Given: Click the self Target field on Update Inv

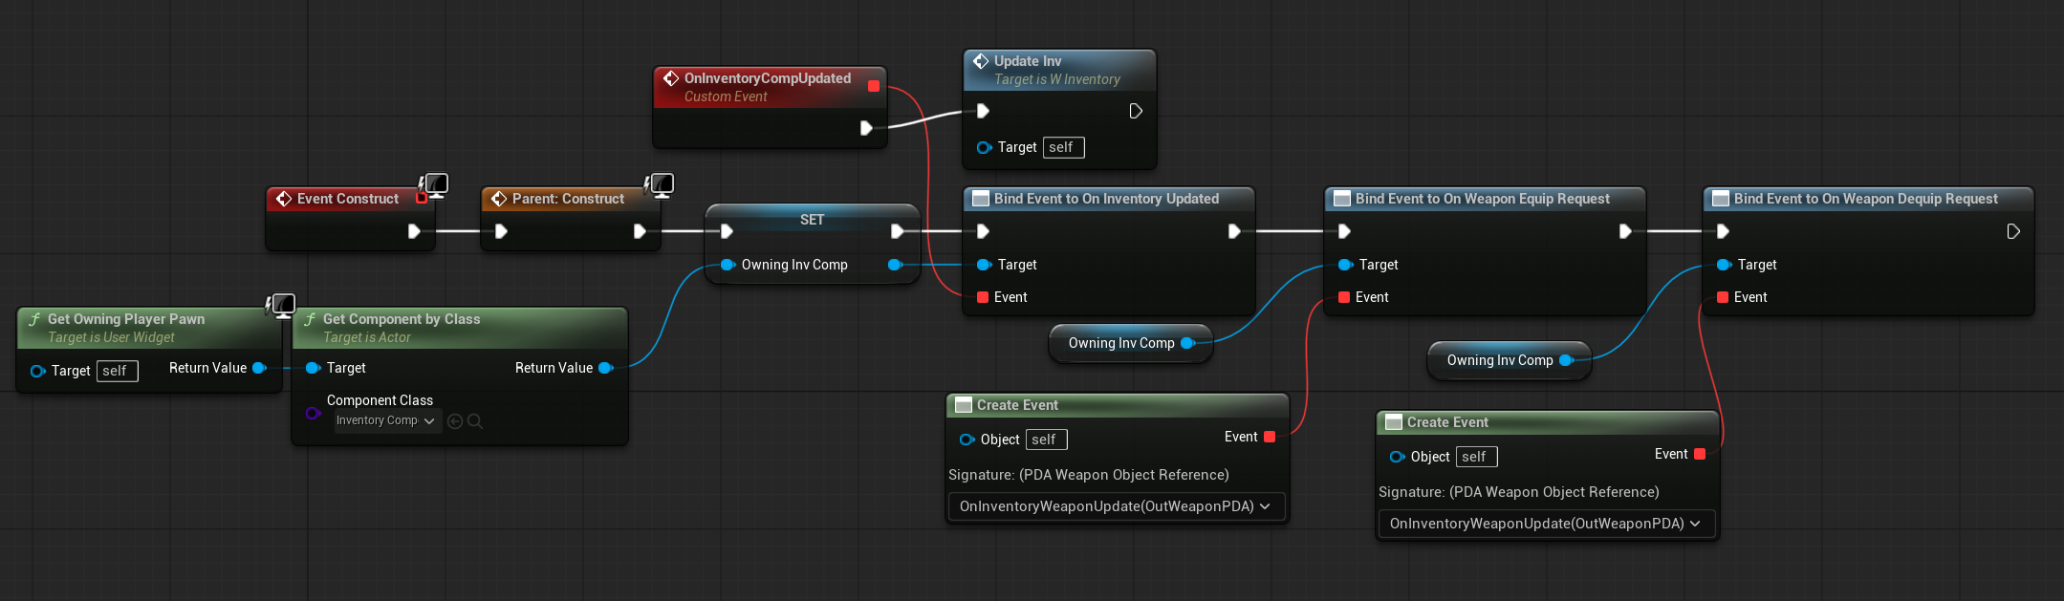Looking at the screenshot, I should click(x=1062, y=147).
